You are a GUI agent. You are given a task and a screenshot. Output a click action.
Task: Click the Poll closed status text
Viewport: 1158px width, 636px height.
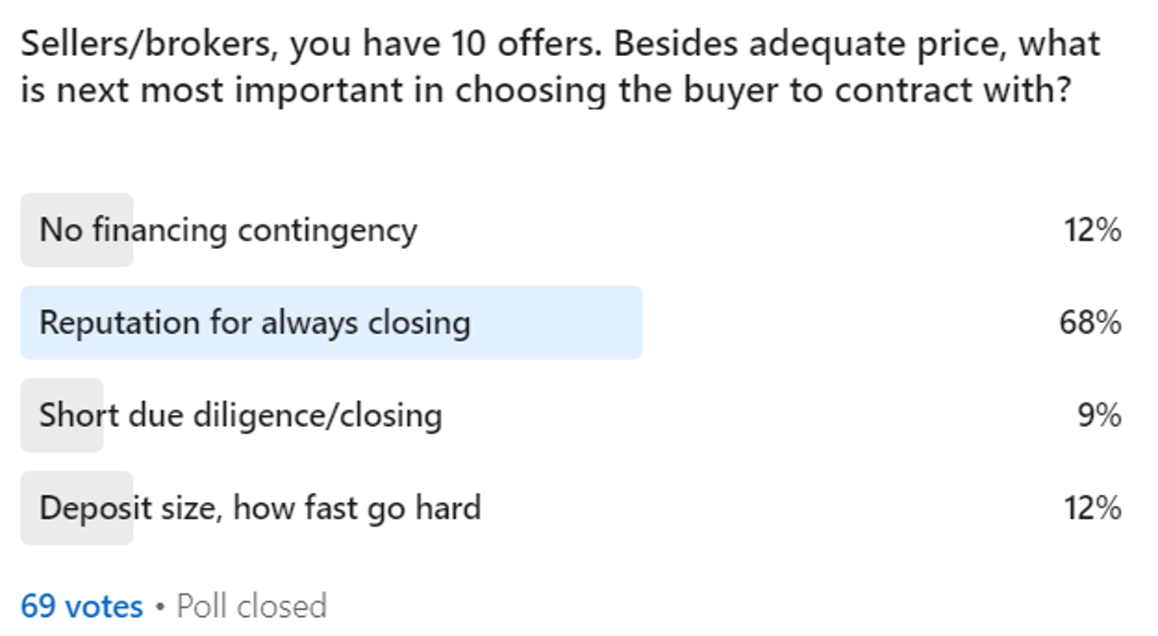point(251,605)
